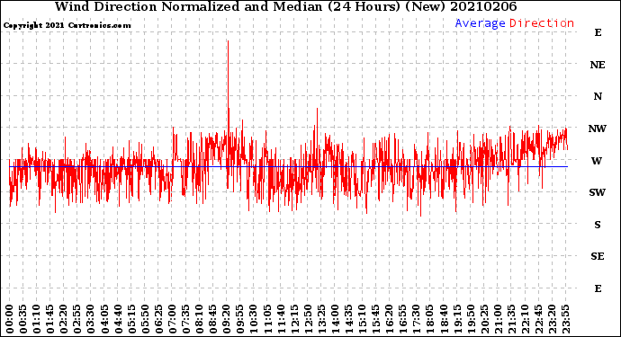Click the 04:05 time axis label
Screen dimensions: 621x337
(x=104, y=319)
